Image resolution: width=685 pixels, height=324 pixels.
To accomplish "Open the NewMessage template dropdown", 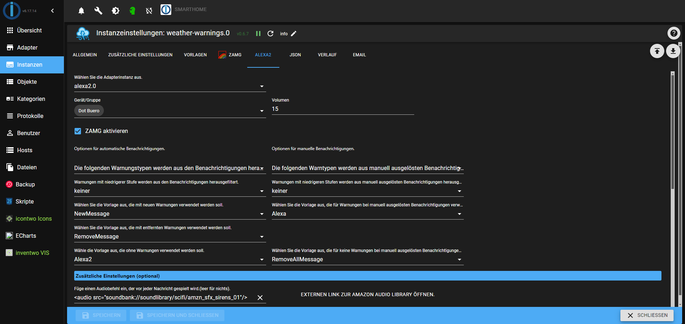I will pos(169,214).
